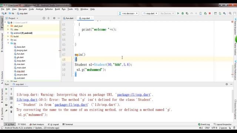Open the Resource Manager side tab
Screen dimensions: 237x133
2,42
